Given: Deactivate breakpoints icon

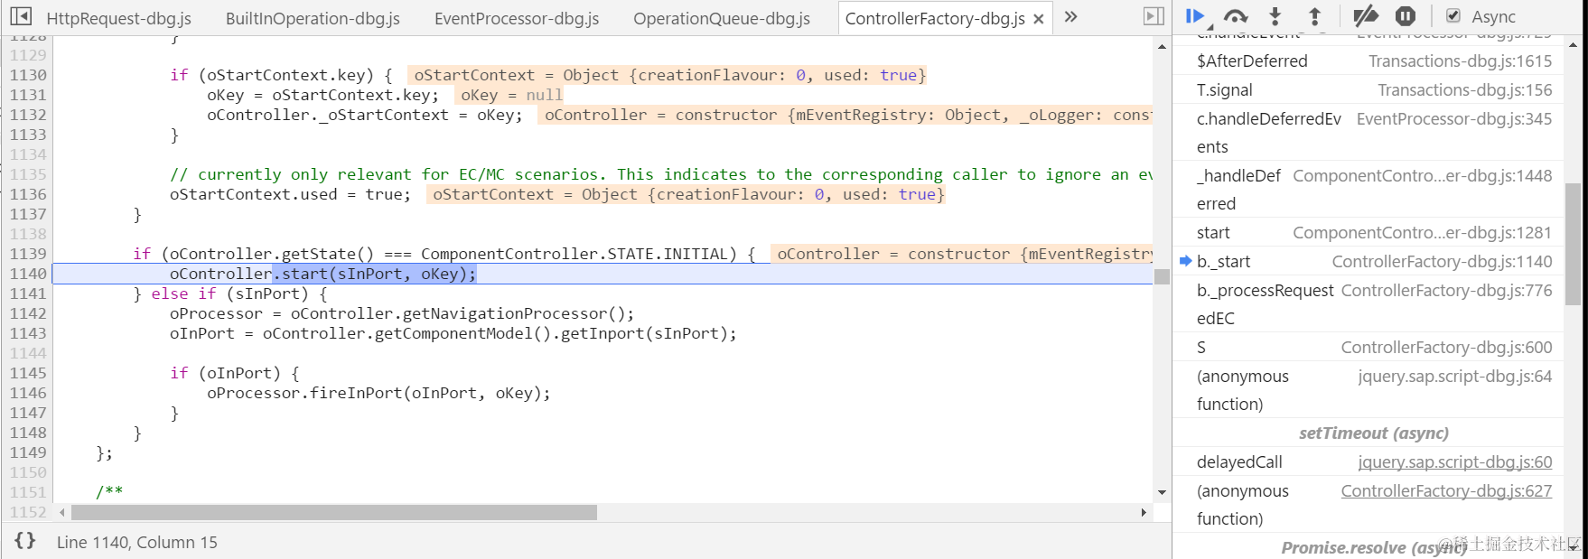Looking at the screenshot, I should pos(1366,16).
